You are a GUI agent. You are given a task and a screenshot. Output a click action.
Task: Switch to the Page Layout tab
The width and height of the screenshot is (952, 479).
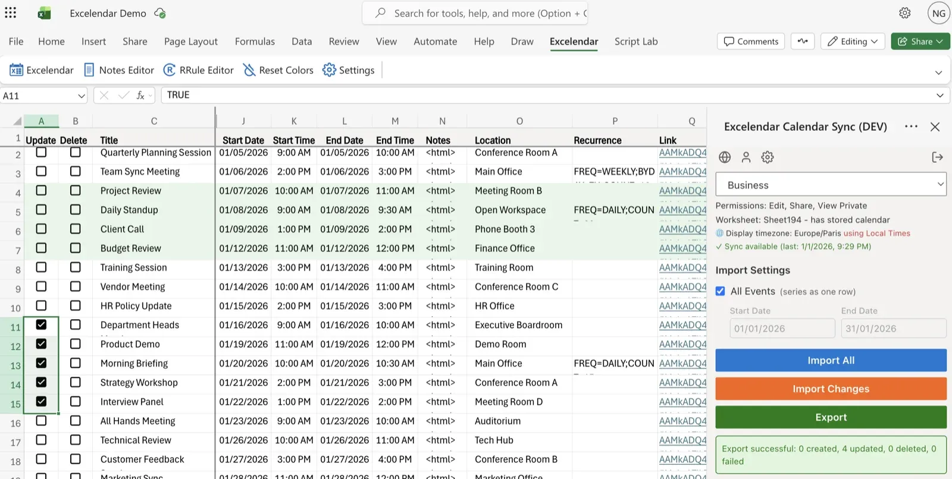click(191, 41)
